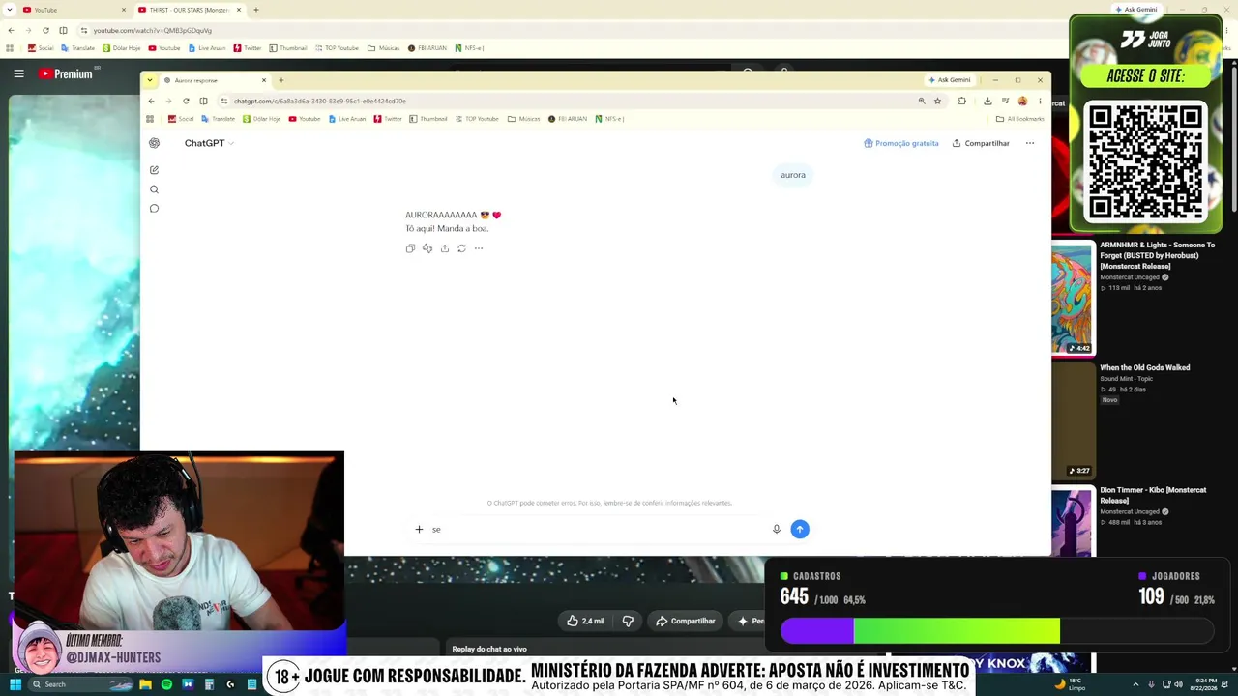
Task: Click Ask Gemini in the ChatGPT window
Action: (949, 80)
